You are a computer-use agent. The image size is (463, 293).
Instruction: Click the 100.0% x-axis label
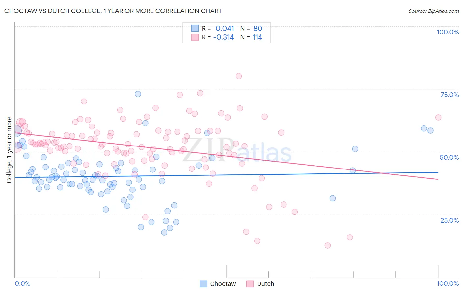[x=448, y=283]
